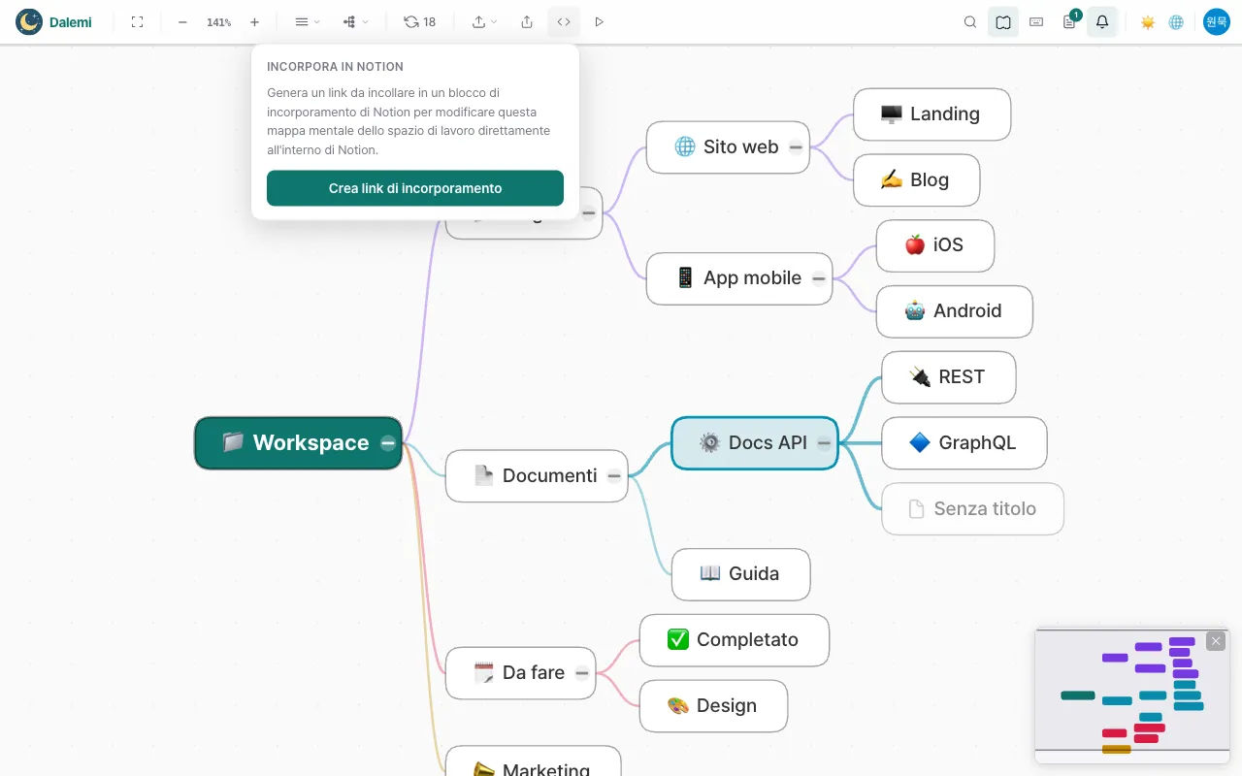Select the Guida node
Image resolution: width=1242 pixels, height=776 pixels.
(x=741, y=574)
